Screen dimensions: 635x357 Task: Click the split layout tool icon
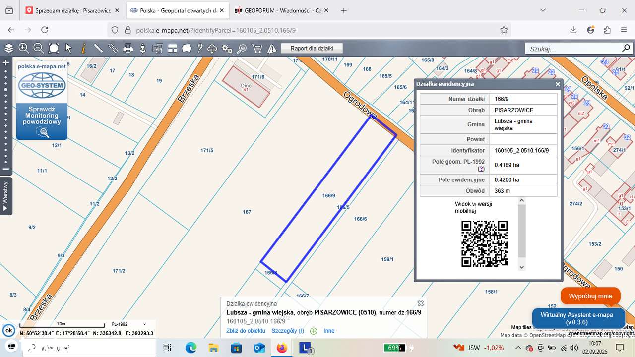tap(172, 48)
